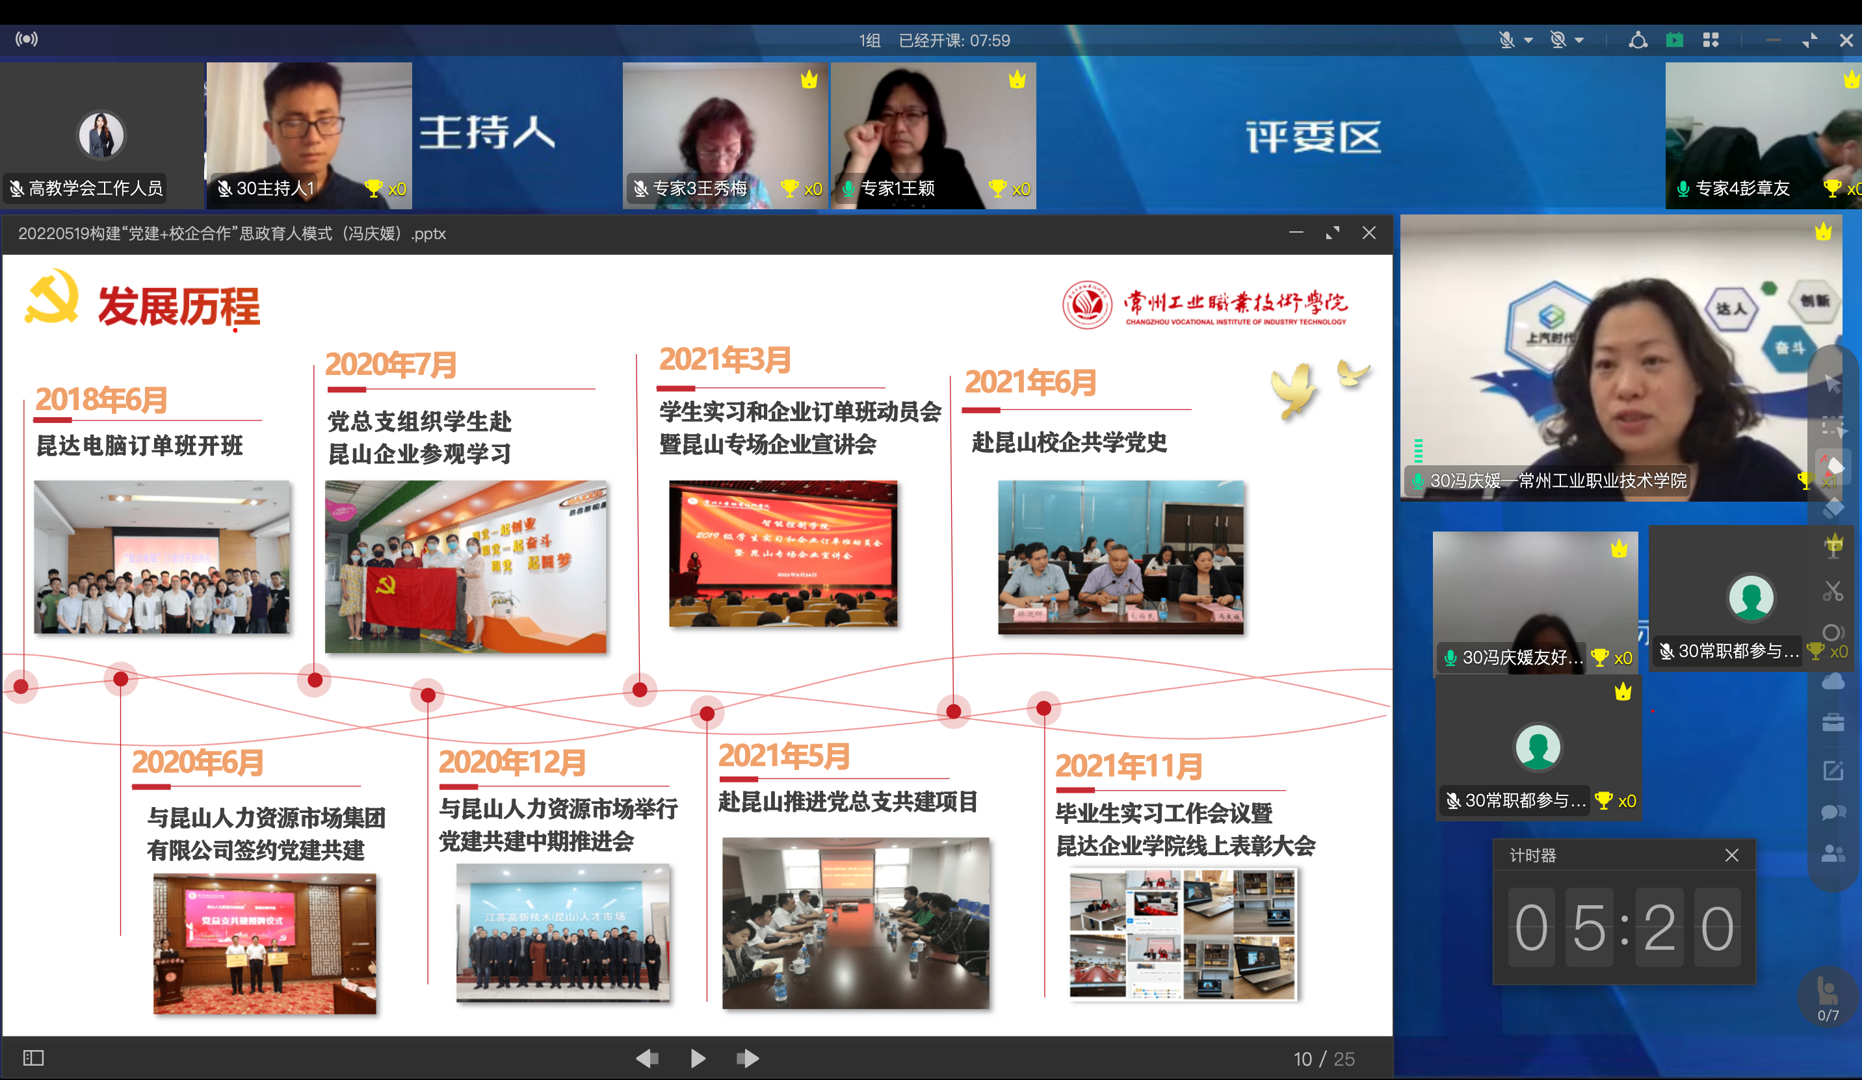Viewport: 1862px width, 1080px height.
Task: Open the participants list icon
Action: (1833, 854)
